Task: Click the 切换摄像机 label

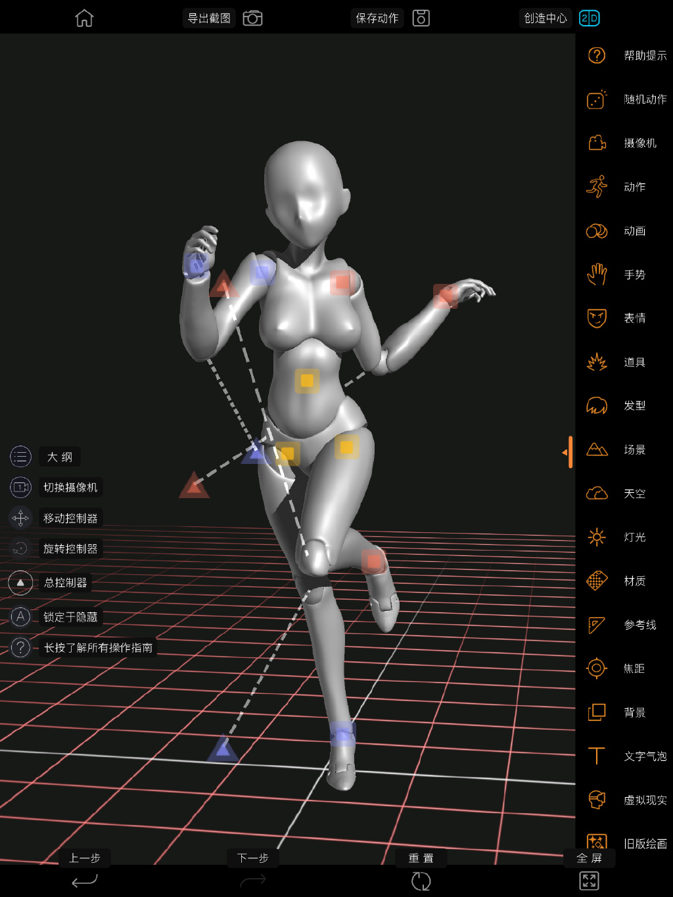Action: coord(70,487)
